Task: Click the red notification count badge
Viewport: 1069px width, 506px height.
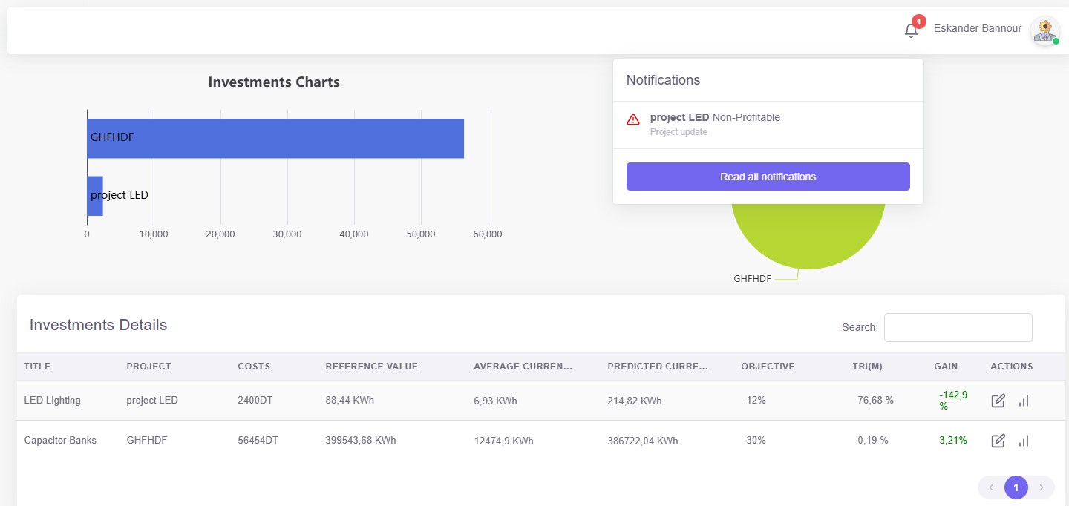Action: pos(919,22)
